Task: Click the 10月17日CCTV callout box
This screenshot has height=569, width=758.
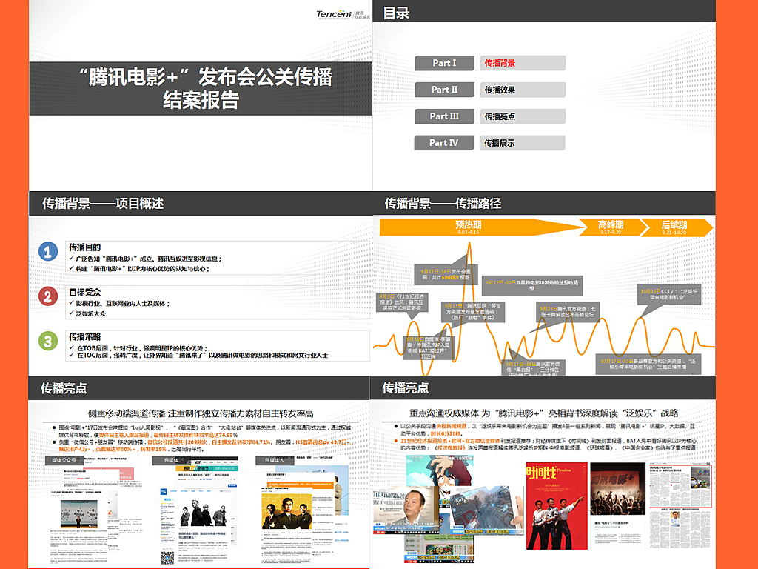Action: [668, 294]
